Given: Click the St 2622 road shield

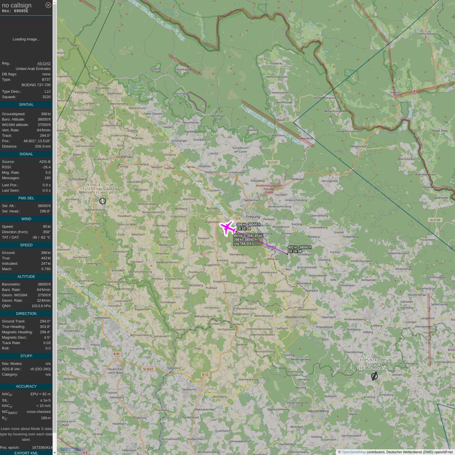Looking at the screenshot, I should tap(148, 369).
